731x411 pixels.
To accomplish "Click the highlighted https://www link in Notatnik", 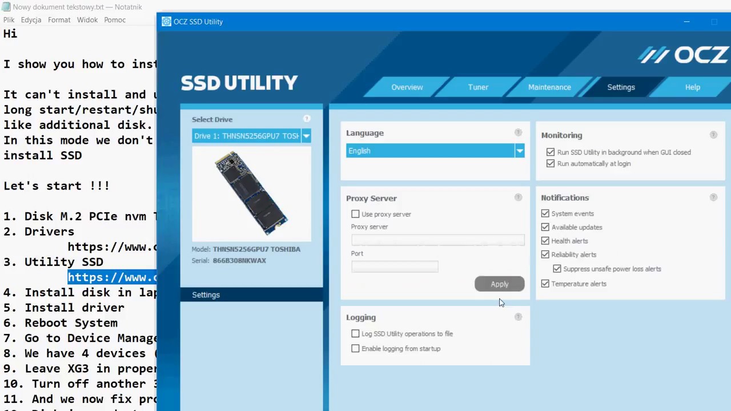I will click(x=112, y=277).
